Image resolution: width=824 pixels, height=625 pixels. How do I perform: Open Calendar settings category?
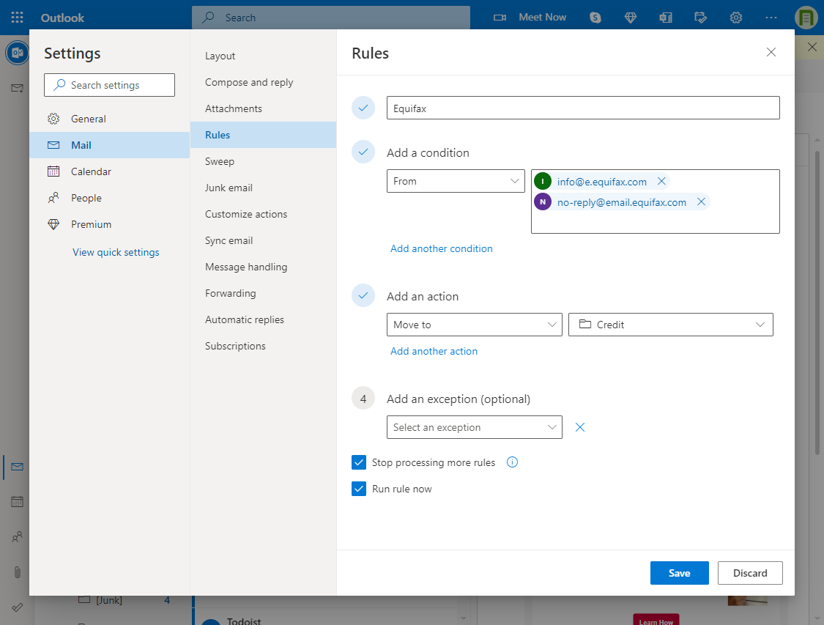coord(109,171)
